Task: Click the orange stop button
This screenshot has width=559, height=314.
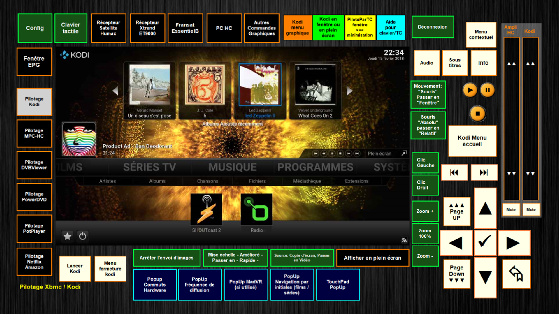Action: pos(478,114)
